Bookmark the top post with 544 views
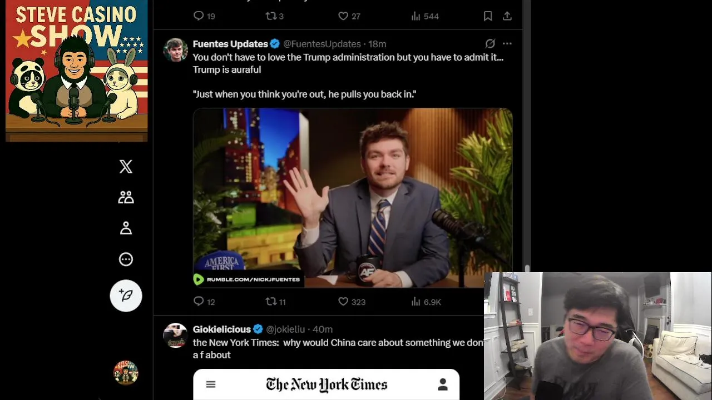The width and height of the screenshot is (712, 400). 488,16
